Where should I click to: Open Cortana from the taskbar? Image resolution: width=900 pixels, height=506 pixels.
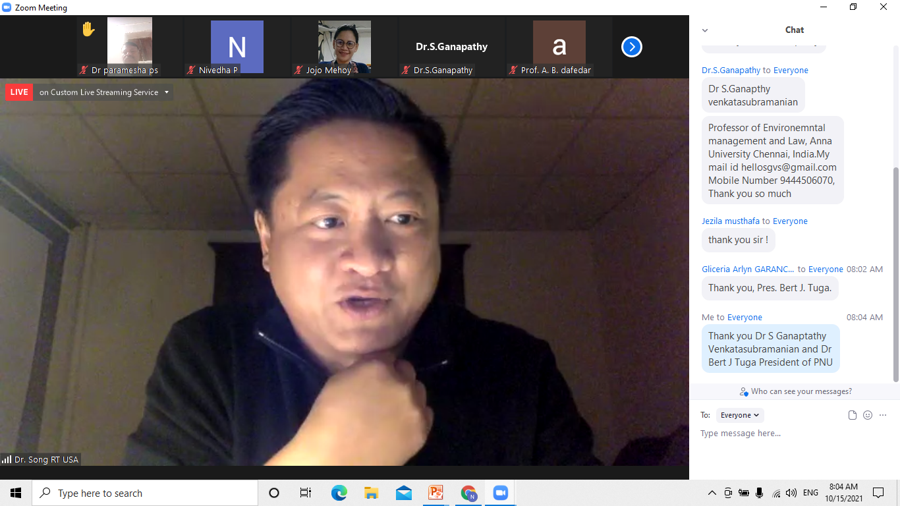[x=274, y=493]
